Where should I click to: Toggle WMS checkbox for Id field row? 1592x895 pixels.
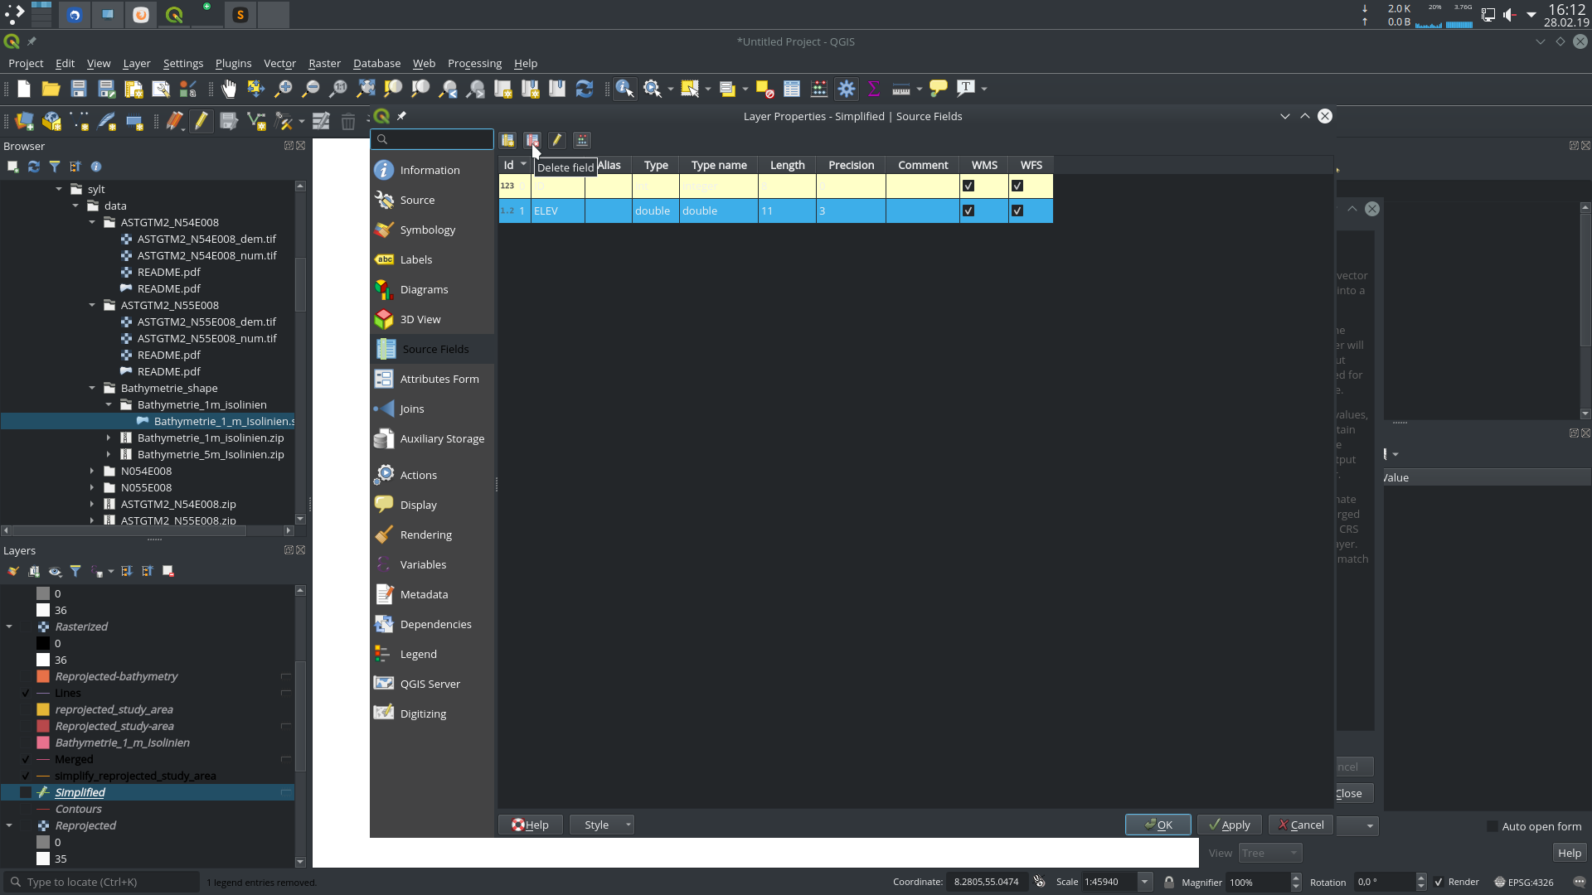pos(968,185)
